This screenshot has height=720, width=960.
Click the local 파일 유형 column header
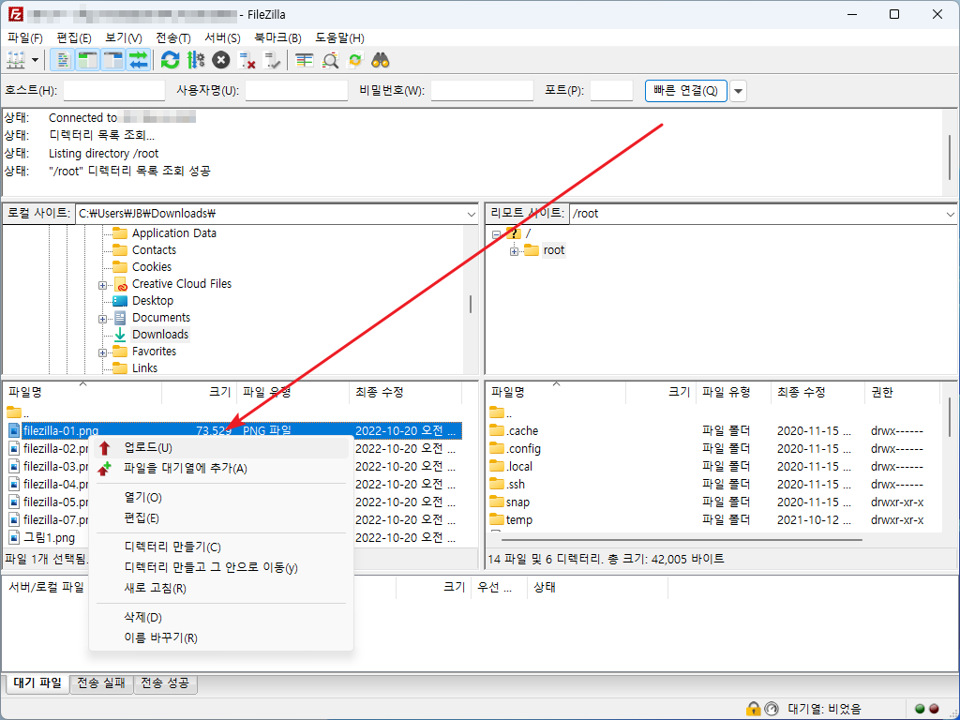point(292,393)
